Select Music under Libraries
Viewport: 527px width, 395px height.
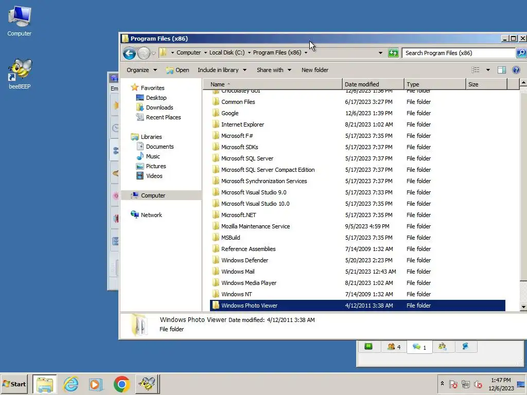pyautogui.click(x=148, y=156)
